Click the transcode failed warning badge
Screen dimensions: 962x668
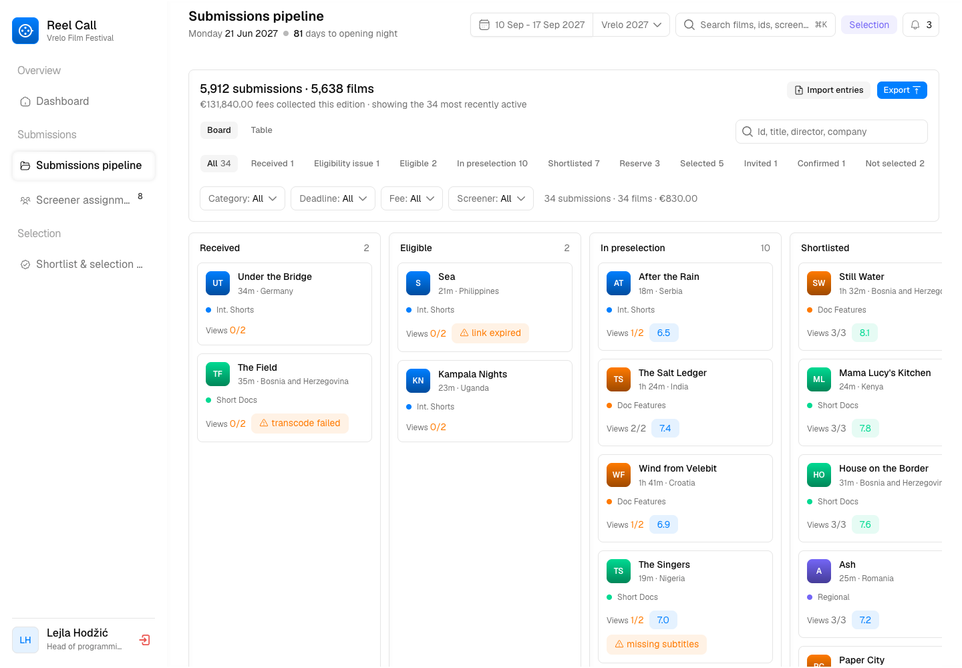(x=300, y=424)
